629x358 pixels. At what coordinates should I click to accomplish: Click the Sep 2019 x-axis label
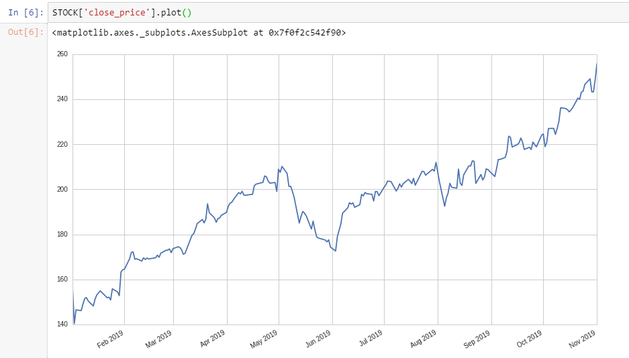[x=477, y=339]
